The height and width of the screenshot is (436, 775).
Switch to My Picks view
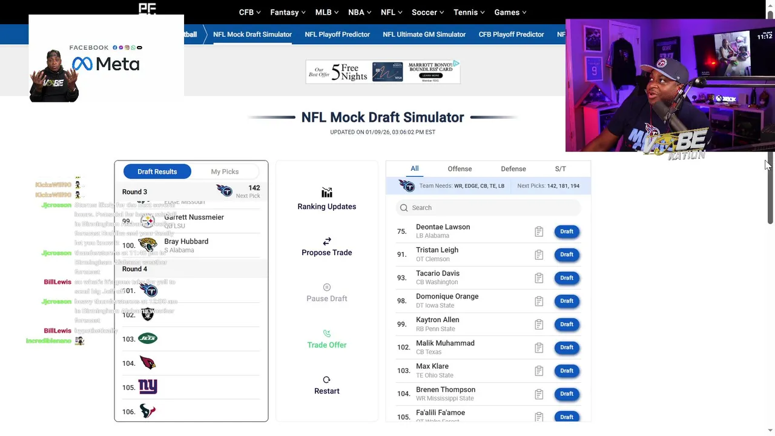225,171
